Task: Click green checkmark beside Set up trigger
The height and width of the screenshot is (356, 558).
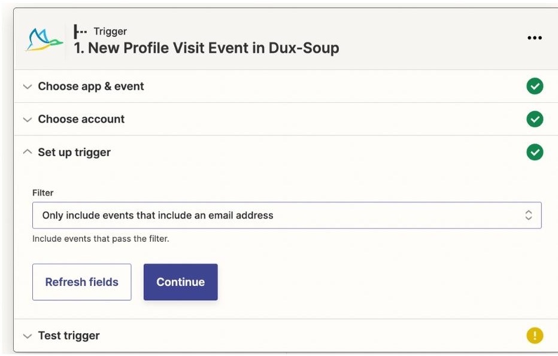Action: click(535, 152)
